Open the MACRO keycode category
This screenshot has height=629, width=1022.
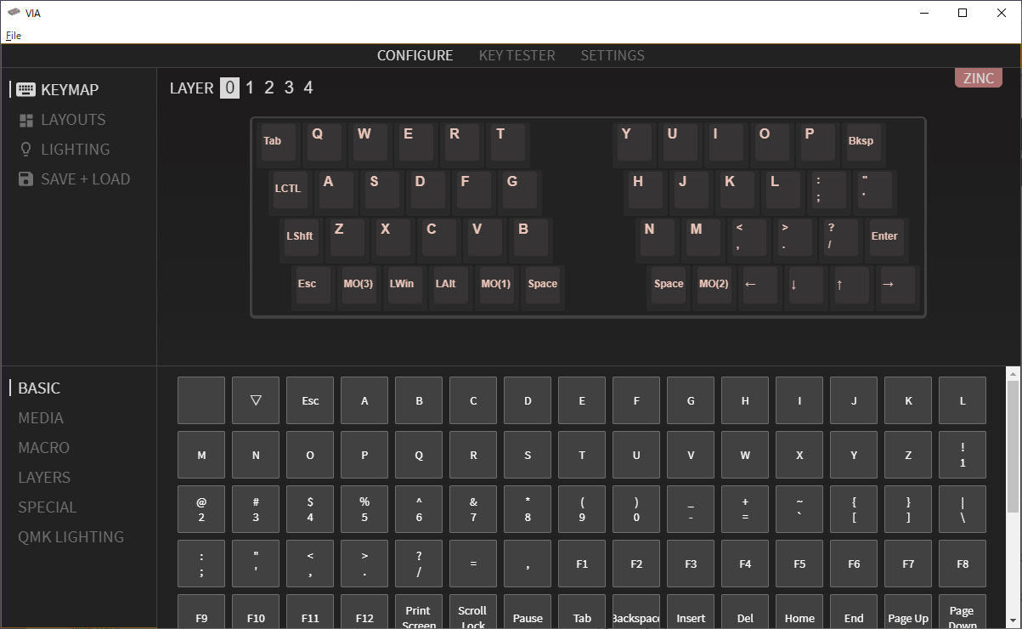(43, 447)
